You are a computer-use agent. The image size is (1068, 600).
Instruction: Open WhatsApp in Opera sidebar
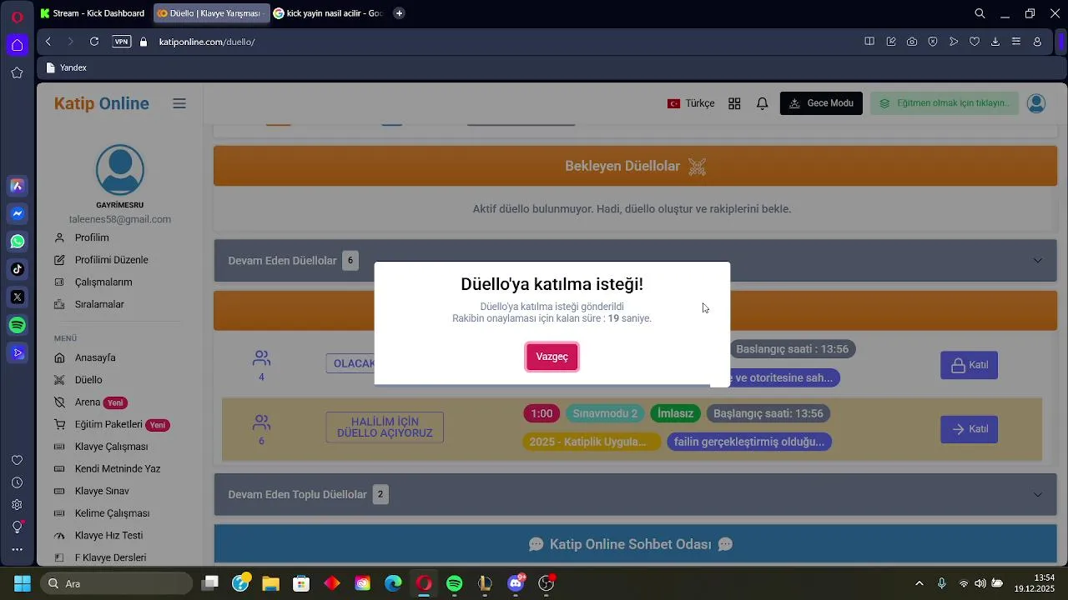pyautogui.click(x=17, y=242)
